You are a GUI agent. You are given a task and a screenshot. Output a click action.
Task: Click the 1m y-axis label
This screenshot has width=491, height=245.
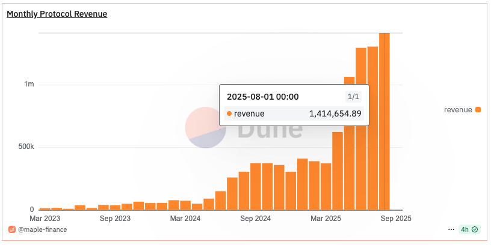point(29,85)
